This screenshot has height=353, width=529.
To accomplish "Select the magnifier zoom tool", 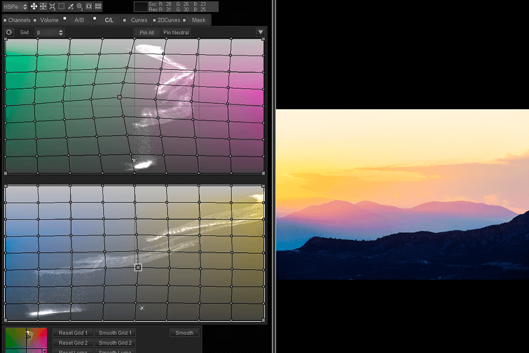I will (x=79, y=6).
